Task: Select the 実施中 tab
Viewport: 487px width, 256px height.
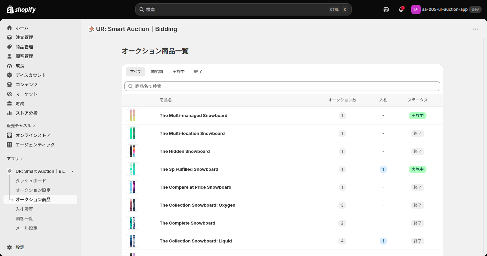Action: tap(179, 72)
